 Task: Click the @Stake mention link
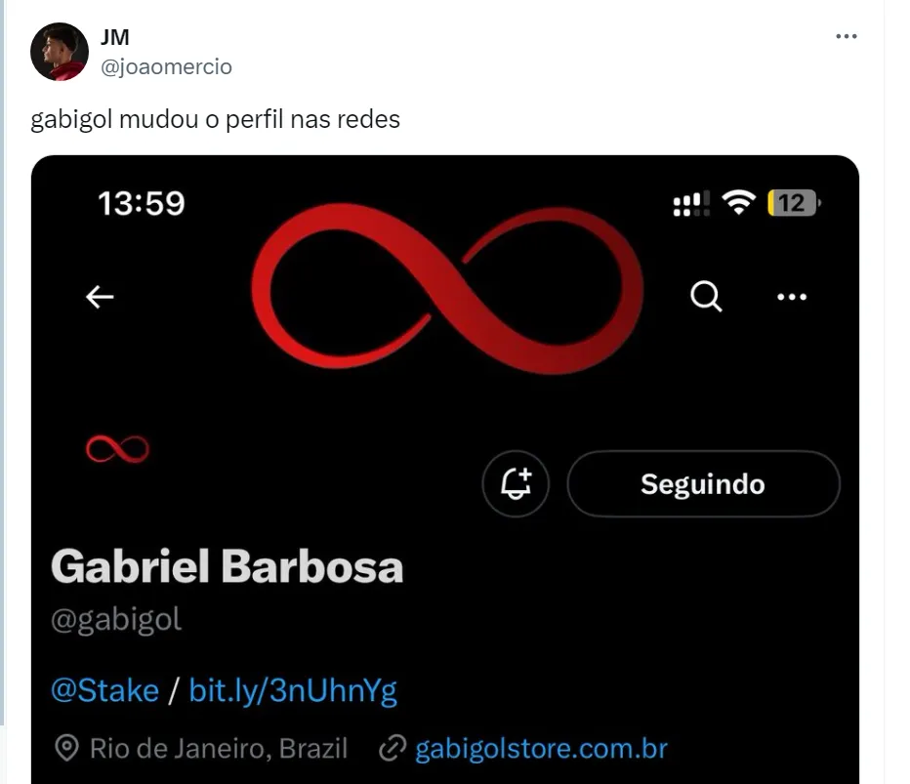(105, 690)
